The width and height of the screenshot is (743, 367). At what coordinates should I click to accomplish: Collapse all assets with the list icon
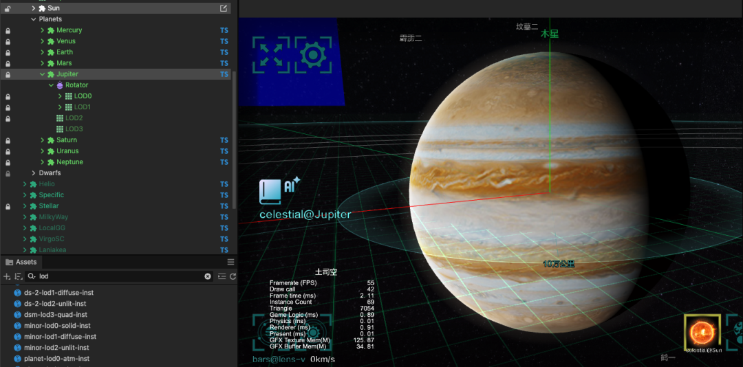pos(222,276)
